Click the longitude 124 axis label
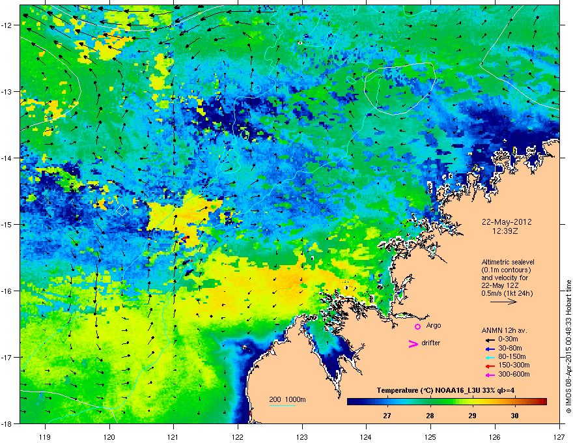The height and width of the screenshot is (443, 573). (366, 436)
